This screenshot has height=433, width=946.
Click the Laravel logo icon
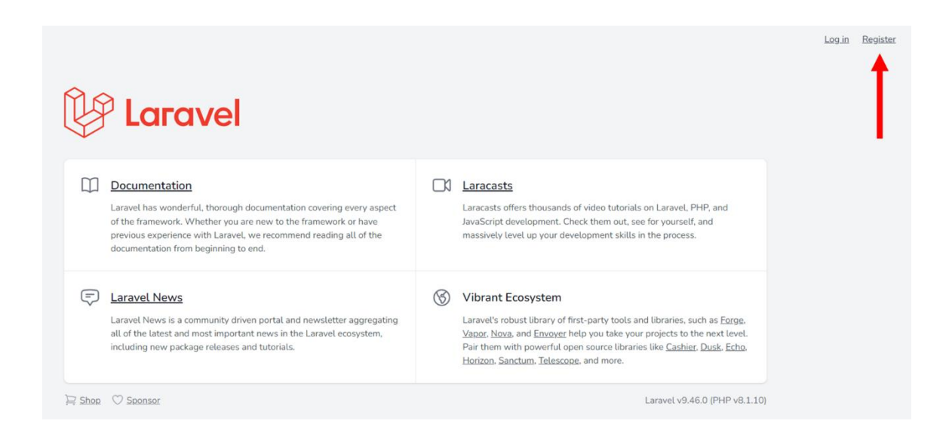click(88, 112)
